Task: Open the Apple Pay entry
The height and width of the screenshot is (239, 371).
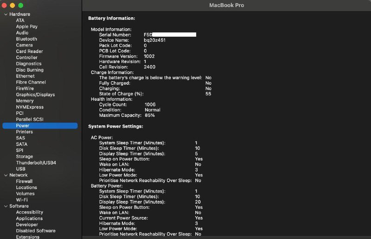Action: pos(27,26)
